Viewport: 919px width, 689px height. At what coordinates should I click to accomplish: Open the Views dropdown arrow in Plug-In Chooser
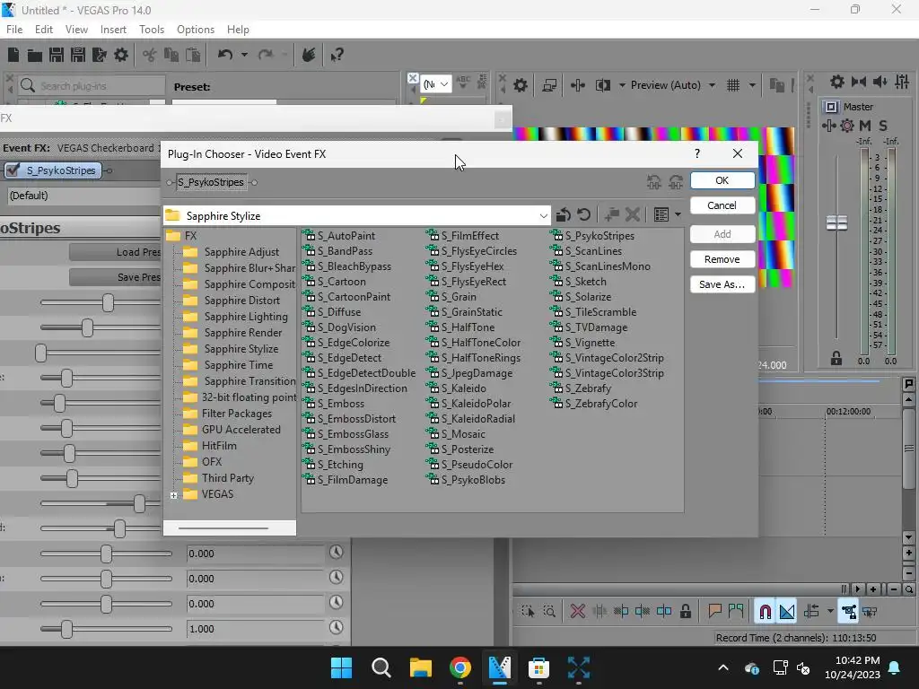[678, 215]
